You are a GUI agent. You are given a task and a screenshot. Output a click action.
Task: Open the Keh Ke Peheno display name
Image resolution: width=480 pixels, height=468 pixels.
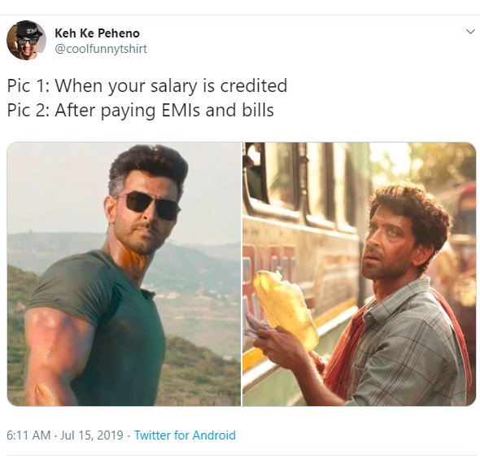[x=97, y=33]
